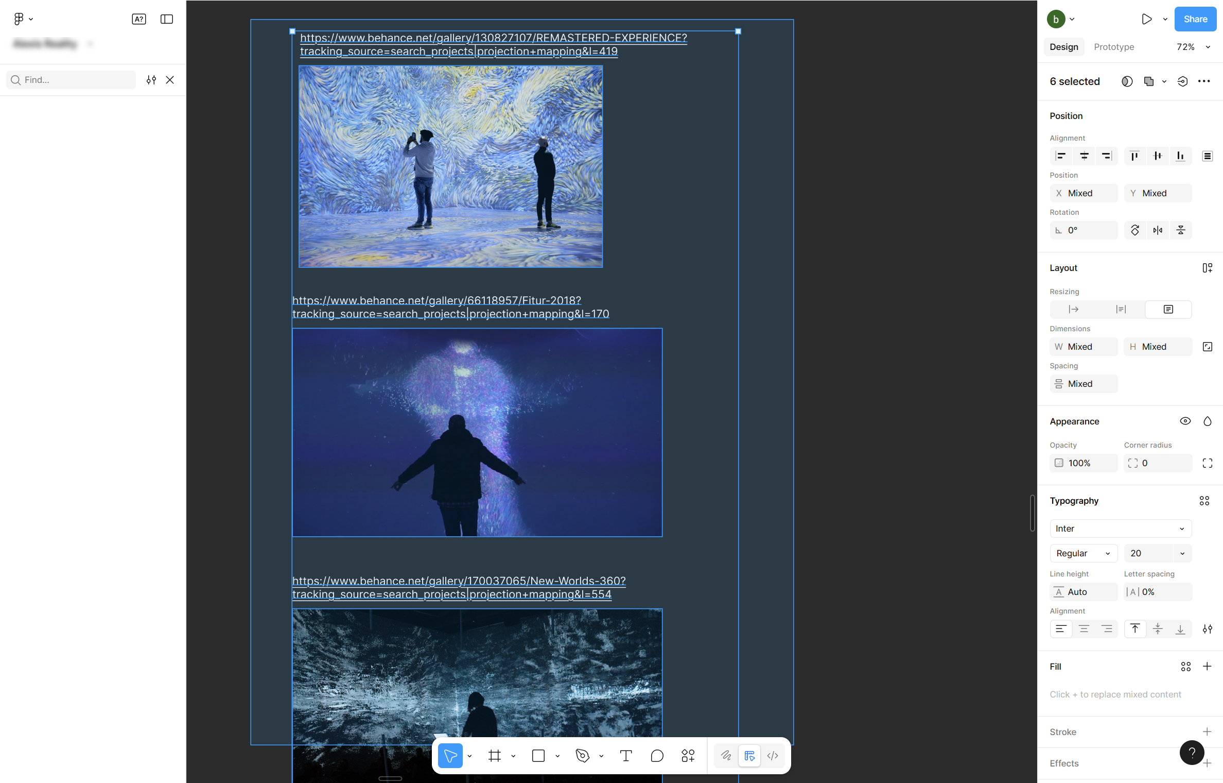Select the Comment tool

tap(657, 756)
